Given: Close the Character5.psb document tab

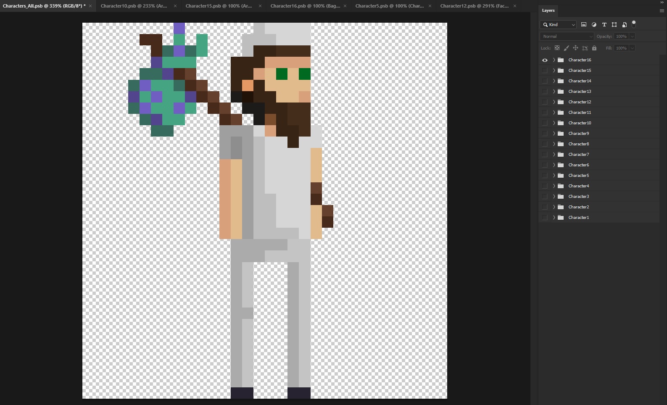Looking at the screenshot, I should pyautogui.click(x=430, y=6).
